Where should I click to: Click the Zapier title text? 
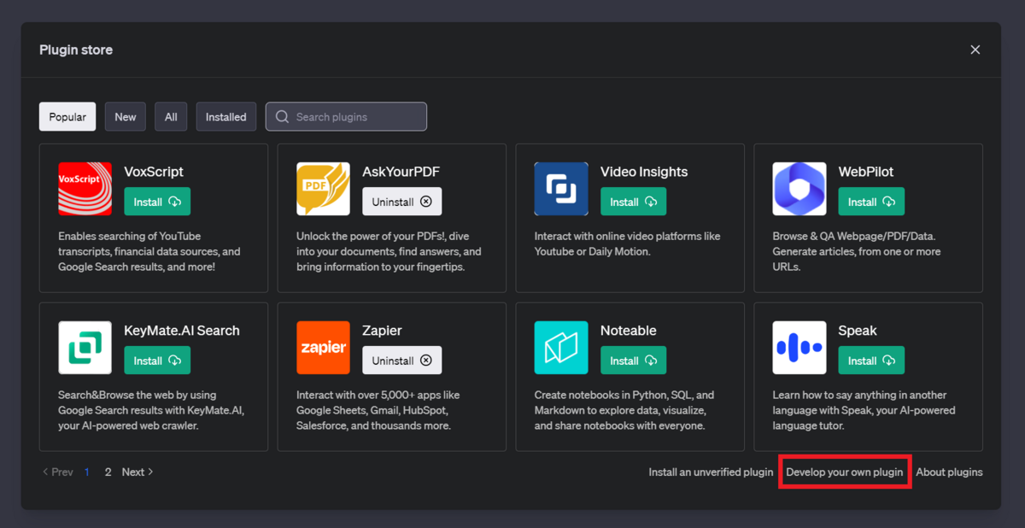tap(382, 331)
